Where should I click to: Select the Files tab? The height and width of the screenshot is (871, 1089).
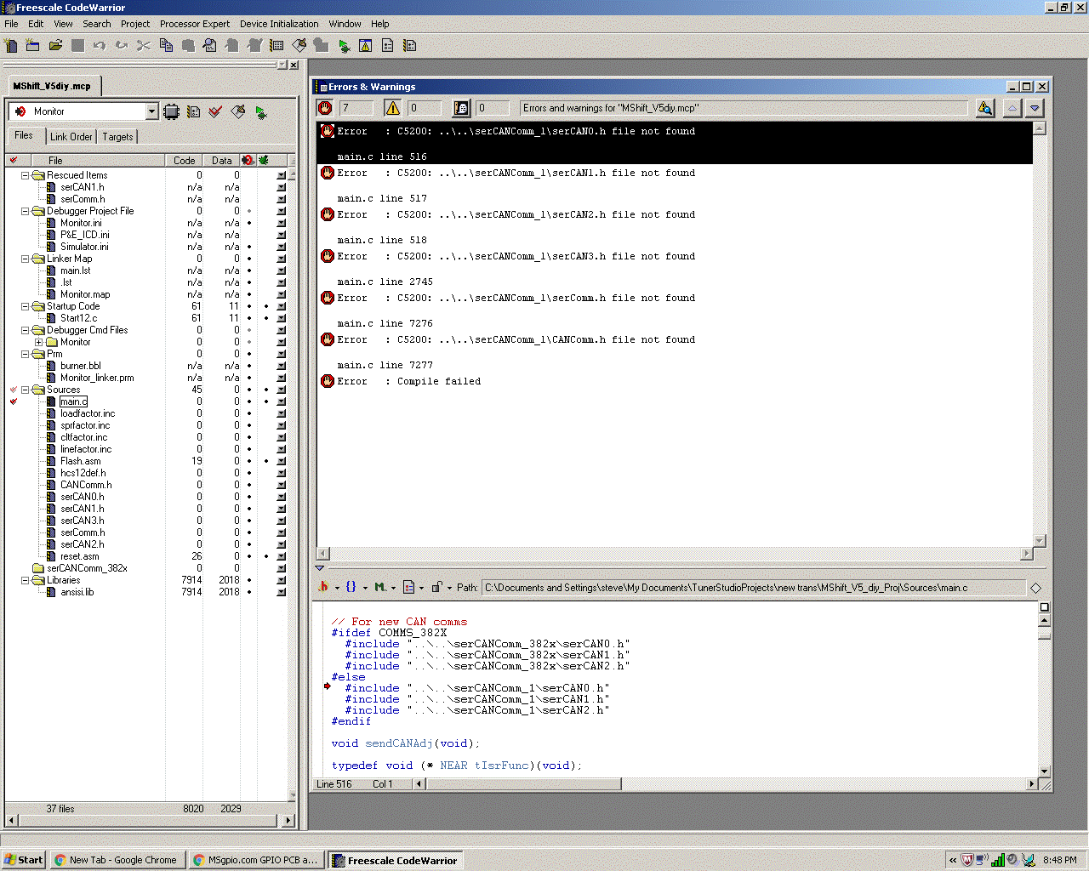pos(24,135)
